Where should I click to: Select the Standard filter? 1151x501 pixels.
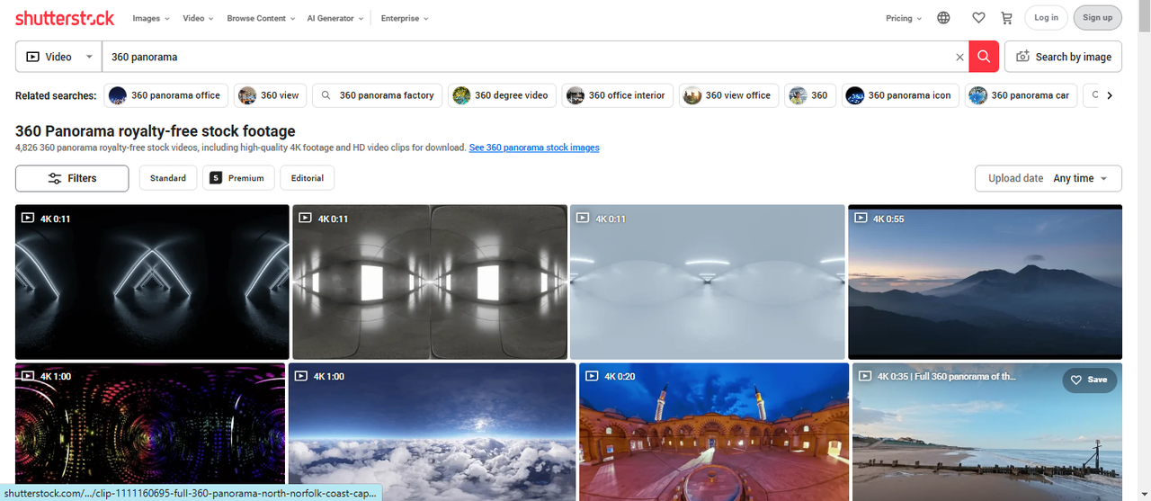(x=168, y=178)
